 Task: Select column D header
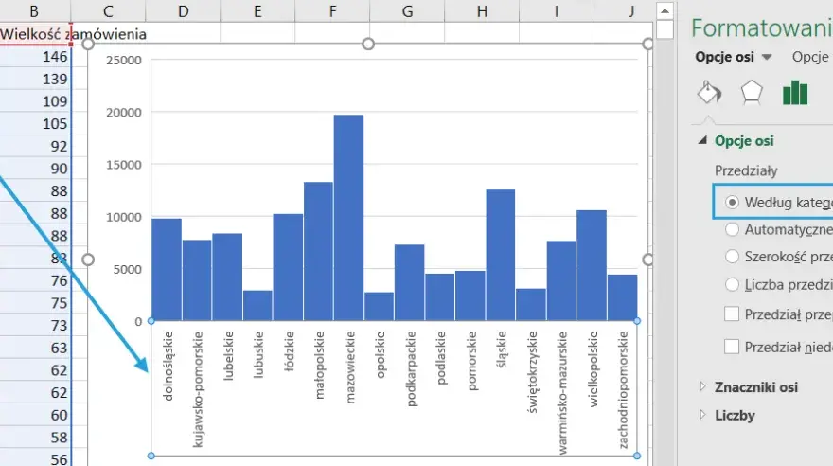click(x=183, y=10)
